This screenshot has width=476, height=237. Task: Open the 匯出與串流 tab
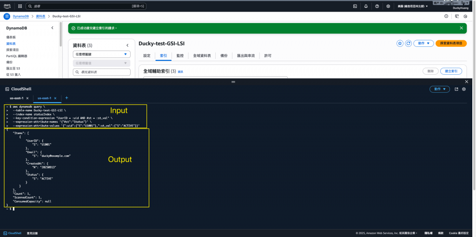[x=245, y=56]
